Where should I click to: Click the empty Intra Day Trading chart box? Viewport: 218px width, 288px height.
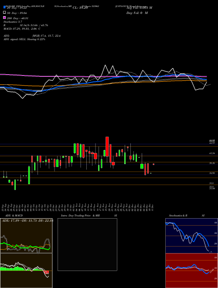(x=87, y=244)
